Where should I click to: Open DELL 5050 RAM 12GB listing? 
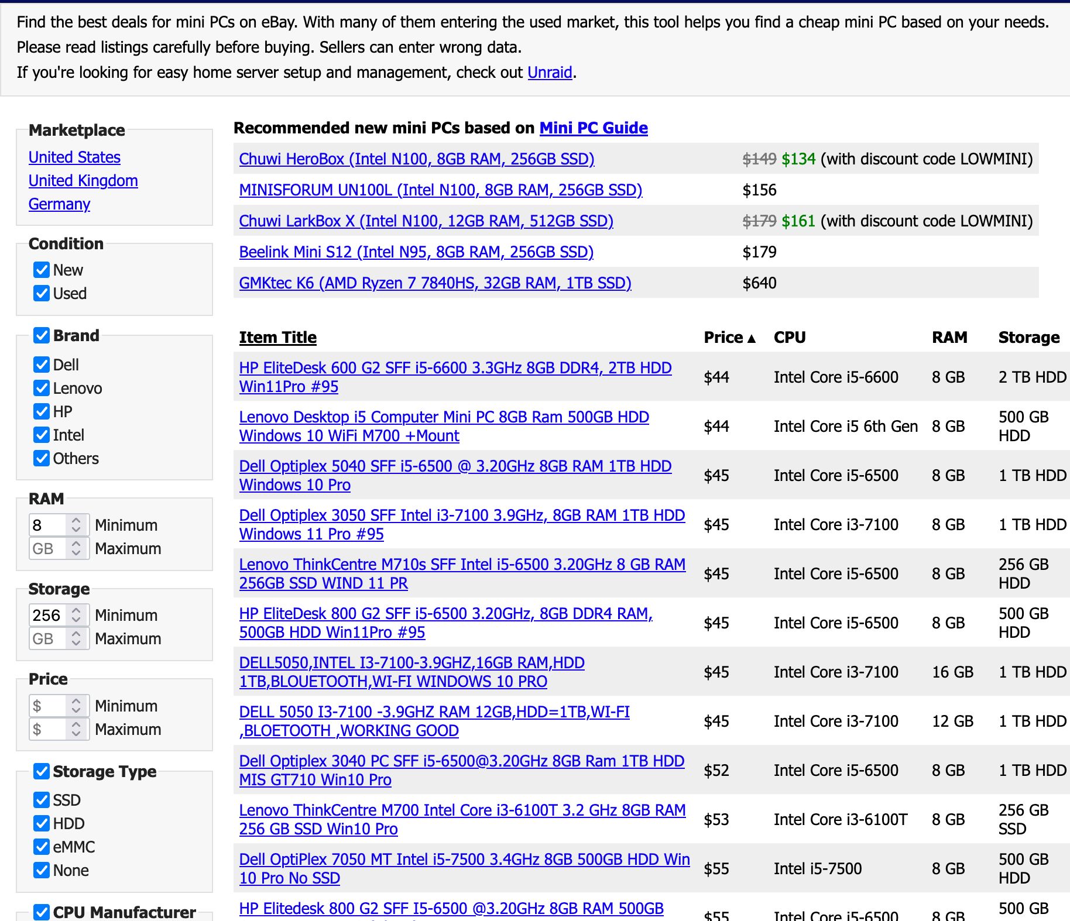(x=434, y=721)
